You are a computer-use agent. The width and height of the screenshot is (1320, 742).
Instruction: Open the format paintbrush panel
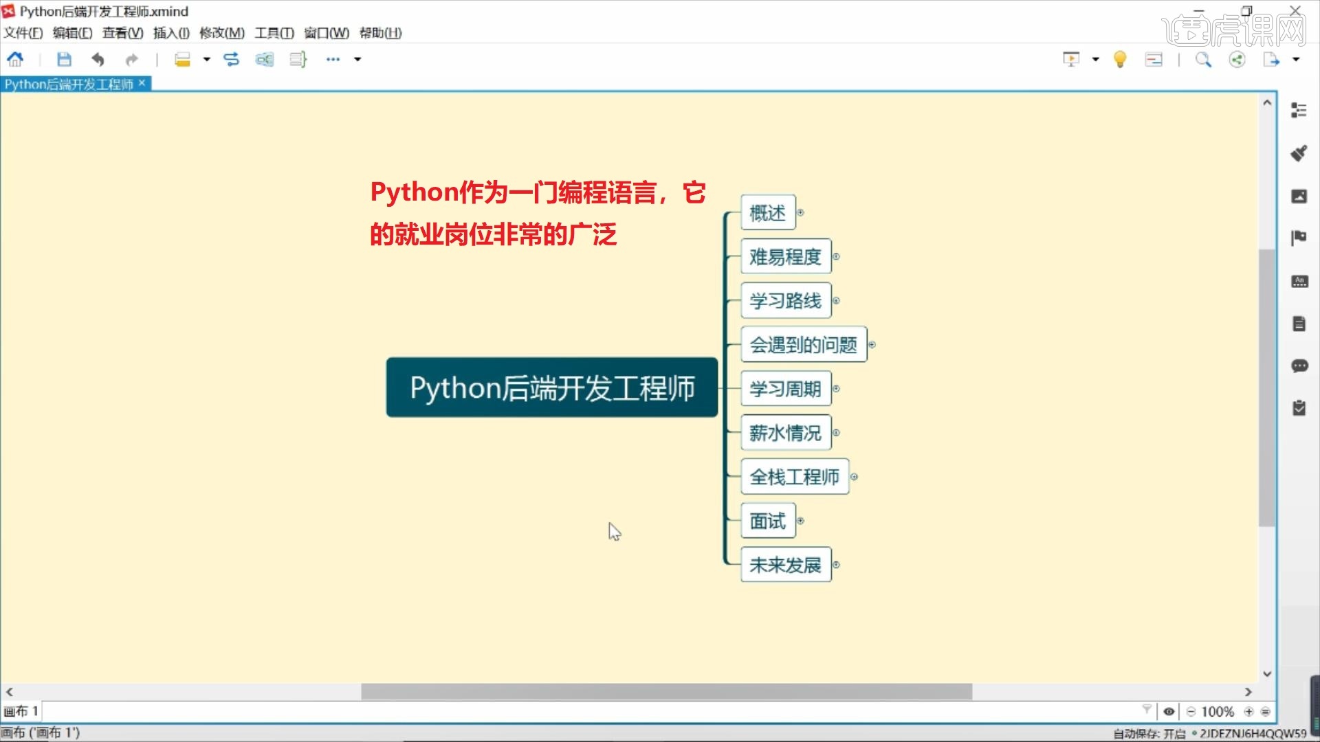coord(1299,153)
